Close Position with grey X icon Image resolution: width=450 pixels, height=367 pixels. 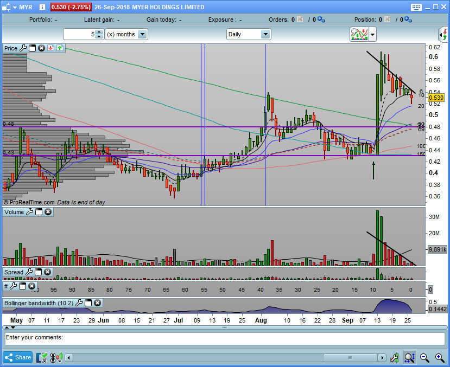point(387,19)
